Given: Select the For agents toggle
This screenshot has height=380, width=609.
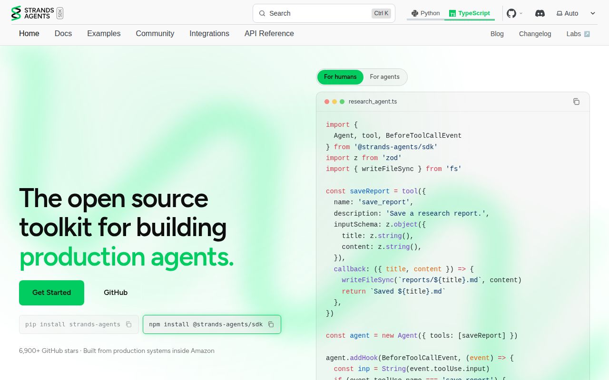Looking at the screenshot, I should 385,77.
